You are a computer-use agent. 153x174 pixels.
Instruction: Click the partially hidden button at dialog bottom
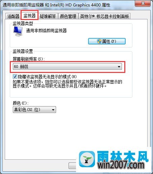[72, 166]
